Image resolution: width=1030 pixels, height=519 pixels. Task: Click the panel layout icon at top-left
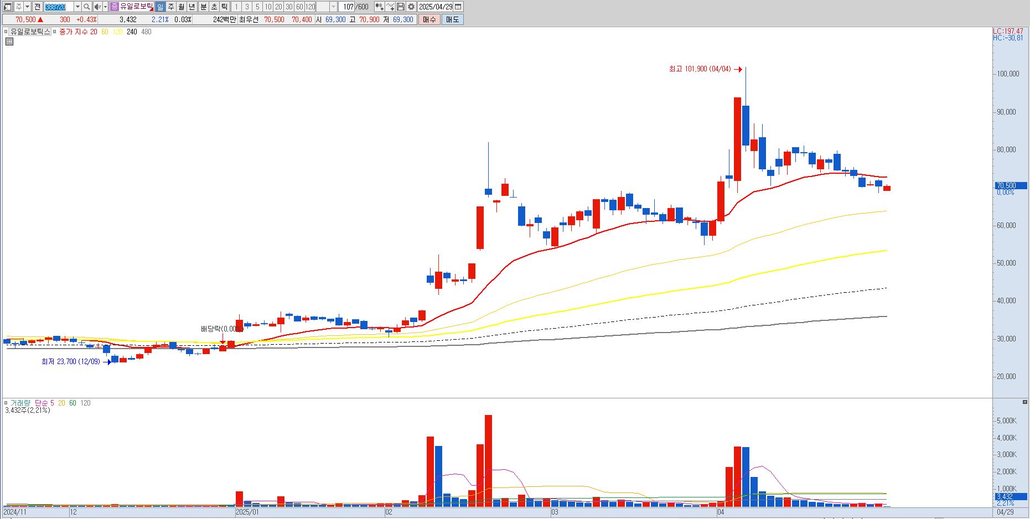[x=7, y=7]
